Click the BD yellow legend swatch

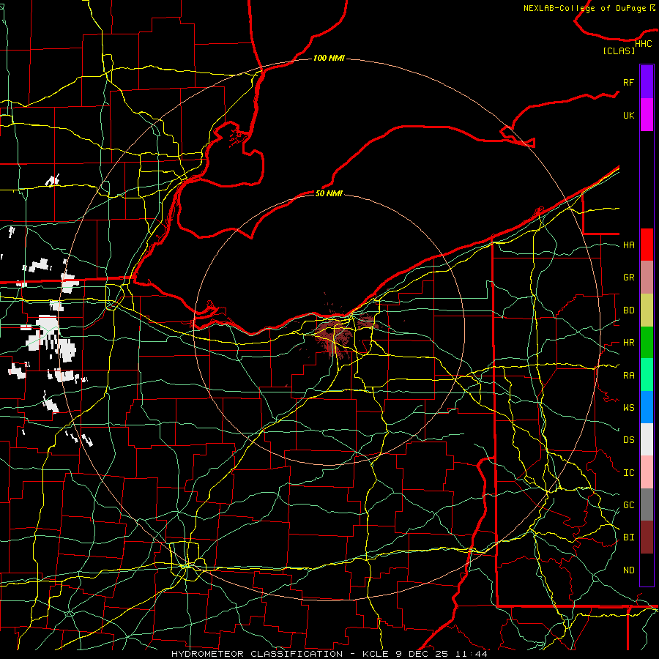(647, 310)
